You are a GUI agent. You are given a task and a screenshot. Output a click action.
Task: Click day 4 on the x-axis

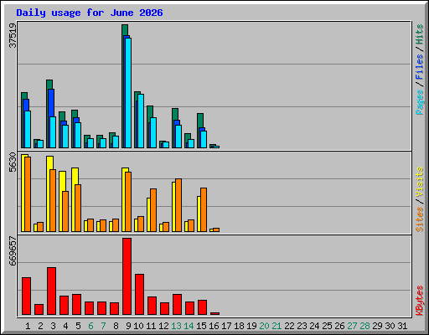pos(65,326)
